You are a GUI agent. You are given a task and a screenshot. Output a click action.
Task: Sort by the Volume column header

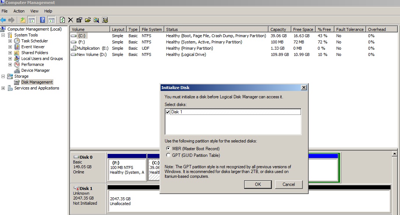pyautogui.click(x=90, y=29)
